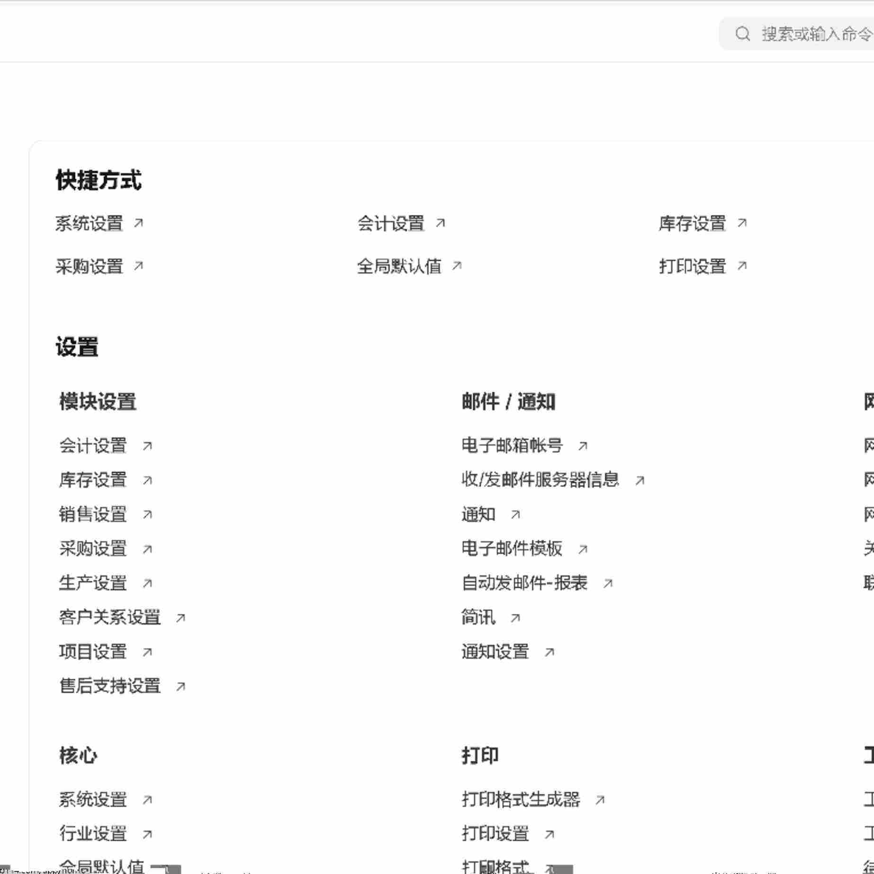
Task: Open 打印设置 from the shortcuts section
Action: (x=693, y=266)
